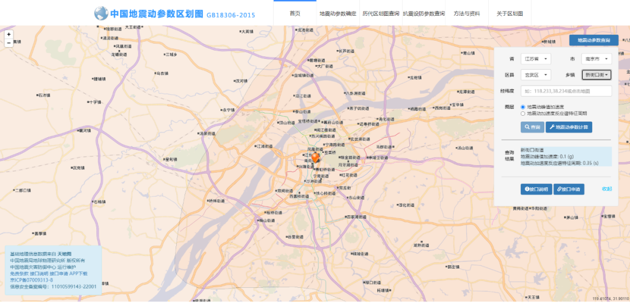This screenshot has height=303, width=630.
Task: Go to 首页 in navigation bar
Action: (x=295, y=13)
